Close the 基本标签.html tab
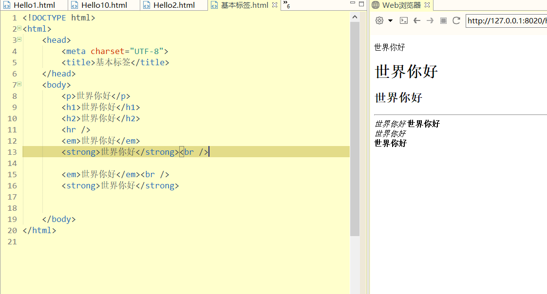Viewport: 547px width, 294px height. click(275, 5)
